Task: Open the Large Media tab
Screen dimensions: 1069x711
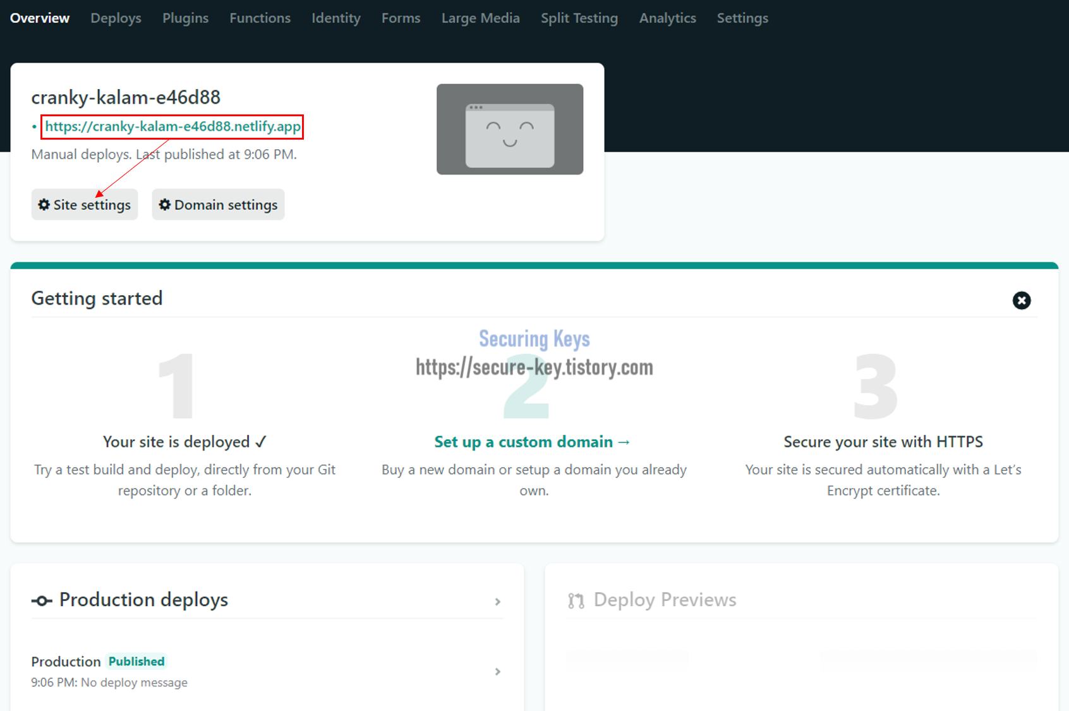Action: (480, 18)
